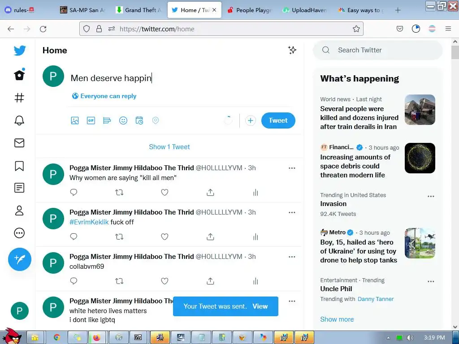
Task: Open Bookmarks icon in sidebar
Action: click(x=19, y=166)
